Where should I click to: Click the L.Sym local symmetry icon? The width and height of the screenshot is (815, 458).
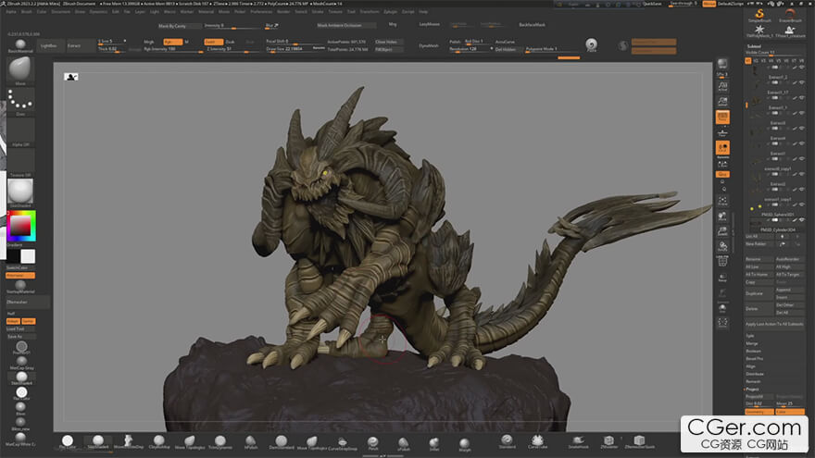click(722, 164)
